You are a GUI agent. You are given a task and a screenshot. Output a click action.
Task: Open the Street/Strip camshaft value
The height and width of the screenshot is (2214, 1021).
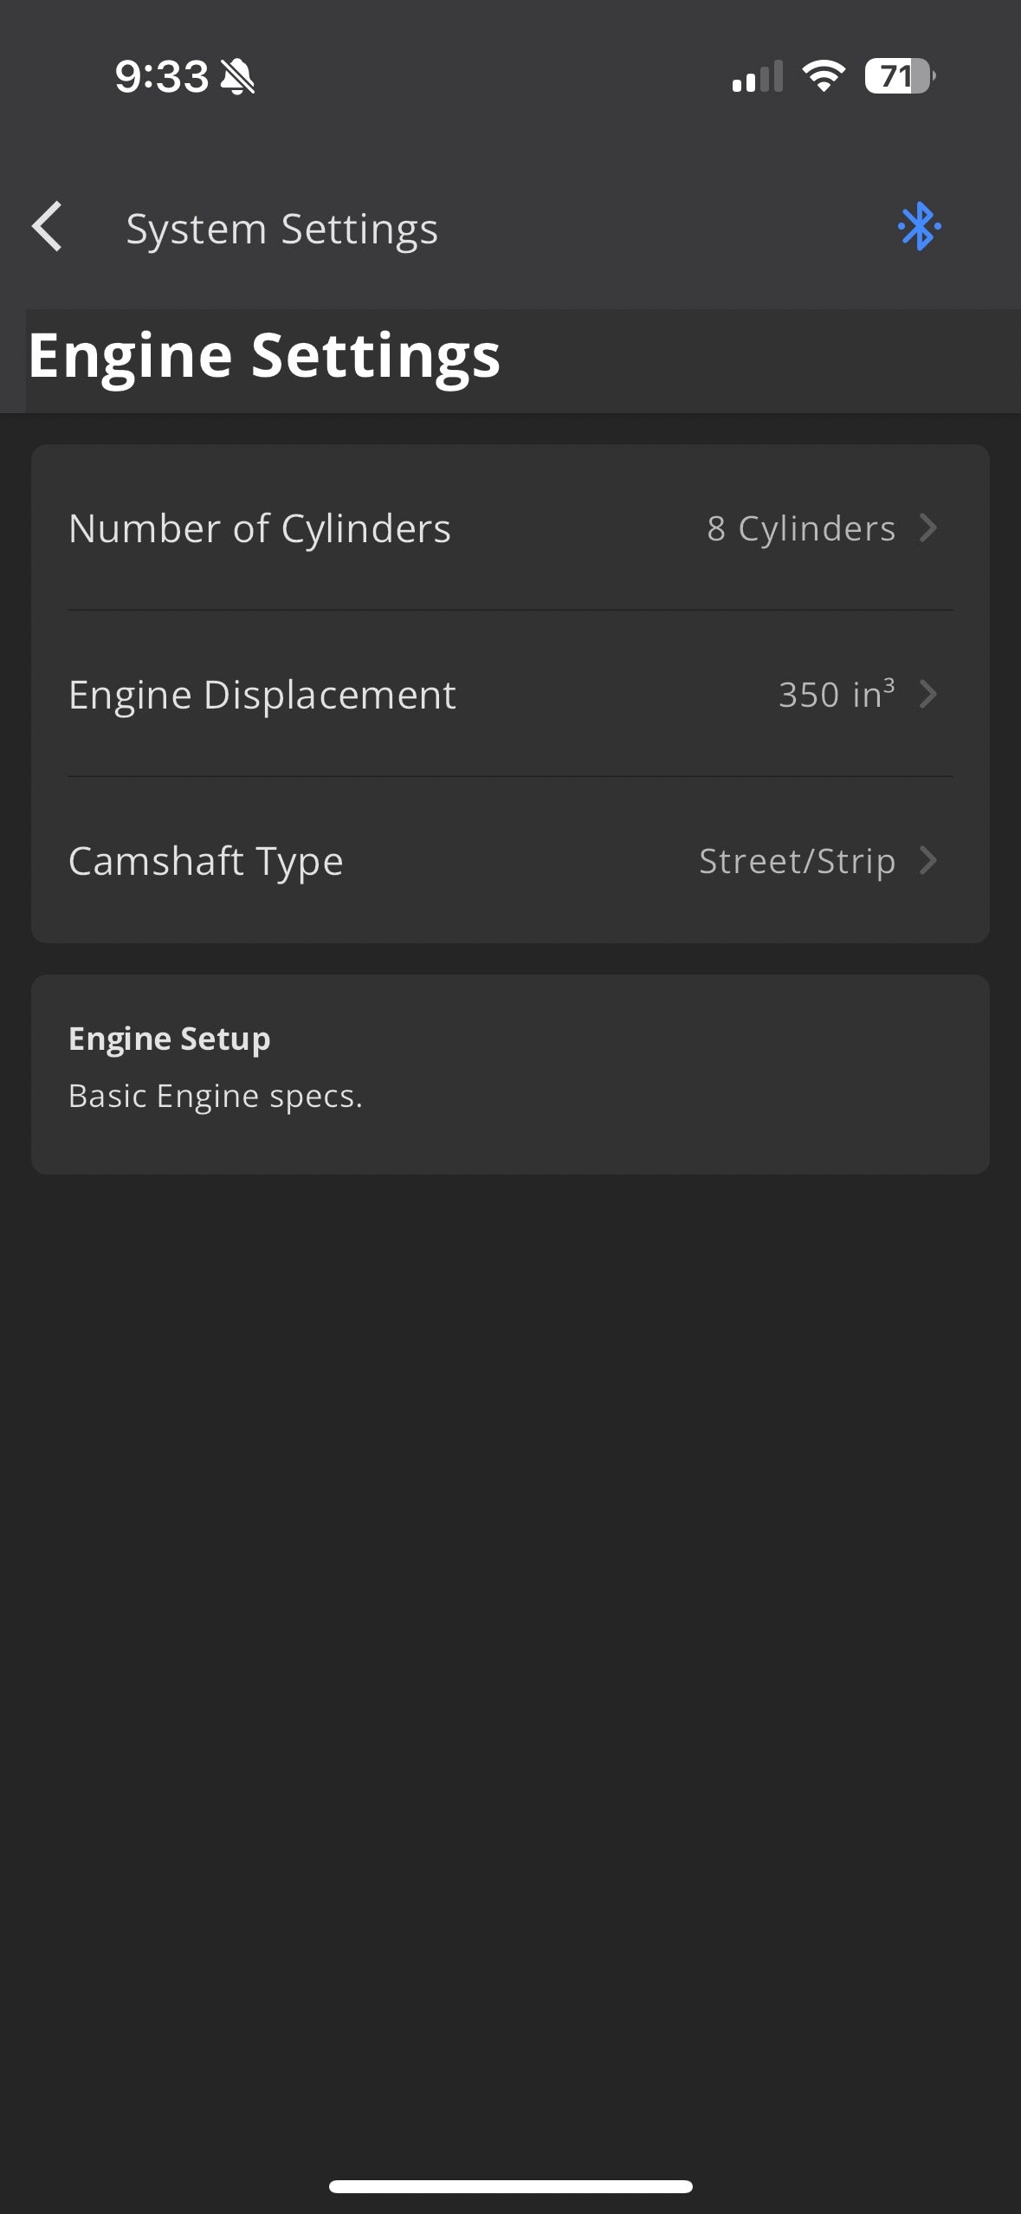[797, 860]
